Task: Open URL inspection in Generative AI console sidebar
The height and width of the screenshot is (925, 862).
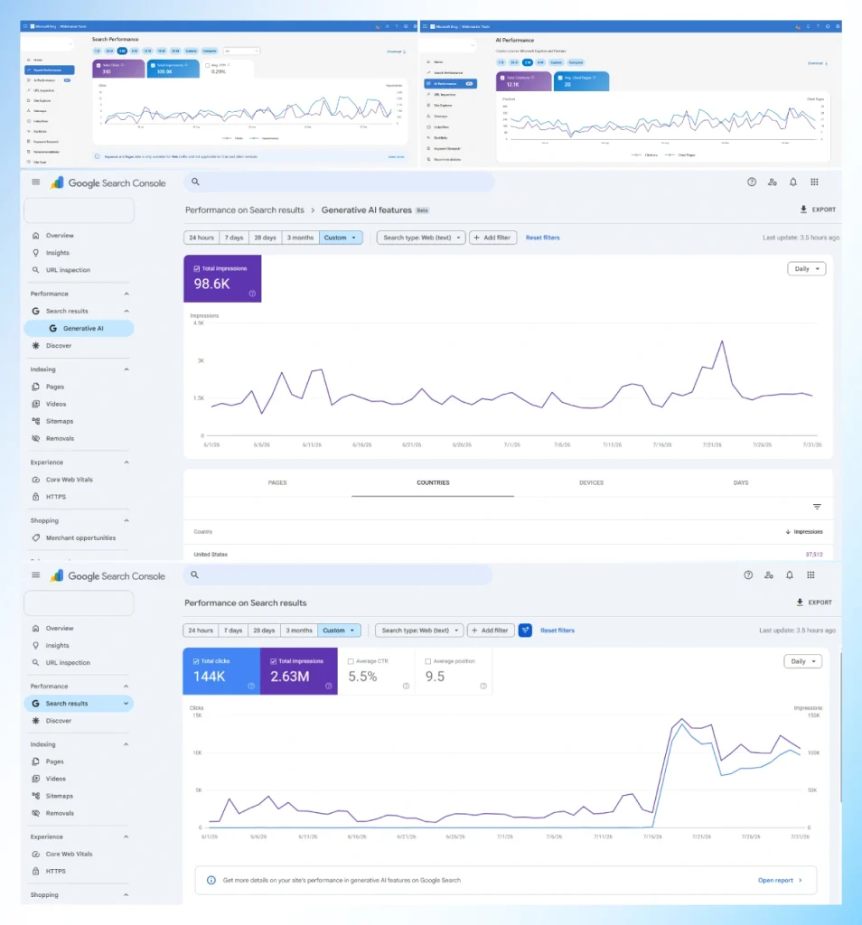Action: [x=68, y=269]
